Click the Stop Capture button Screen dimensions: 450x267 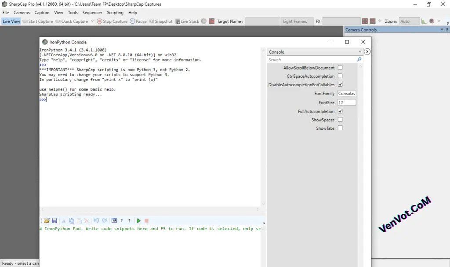pyautogui.click(x=113, y=21)
